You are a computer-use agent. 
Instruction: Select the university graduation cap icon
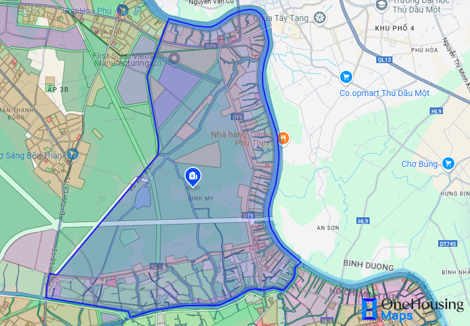(381, 5)
